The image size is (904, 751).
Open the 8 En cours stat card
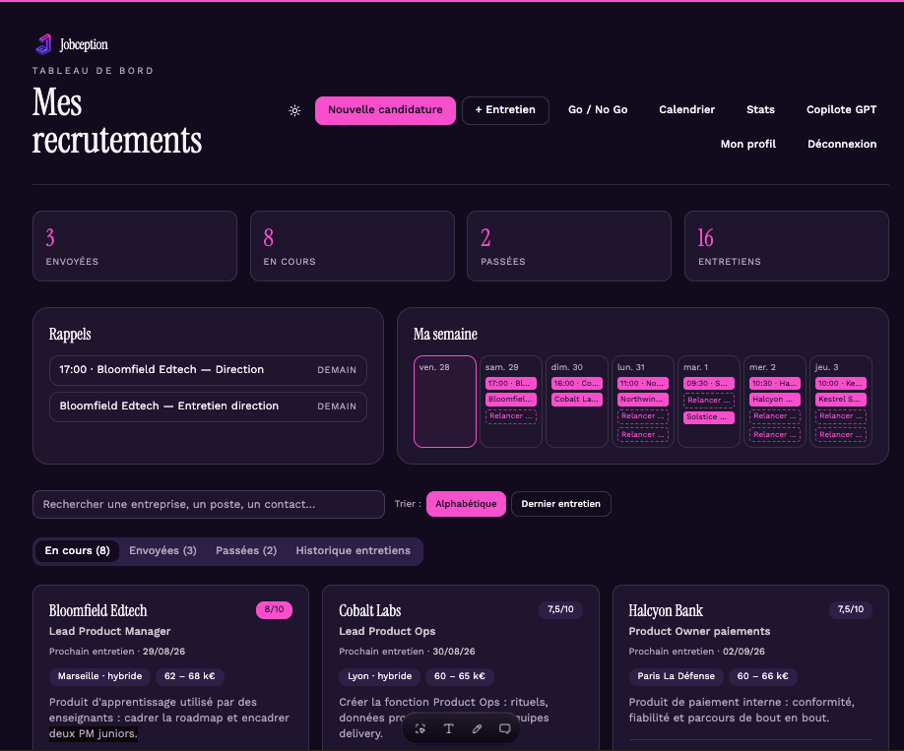pos(353,246)
